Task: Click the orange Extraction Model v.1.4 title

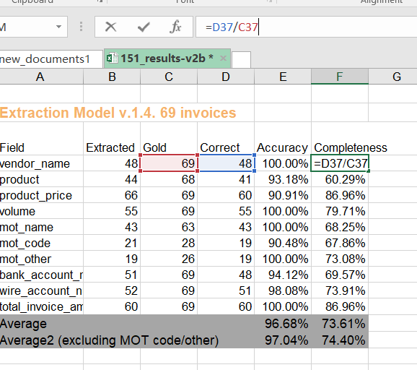Action: (x=118, y=113)
